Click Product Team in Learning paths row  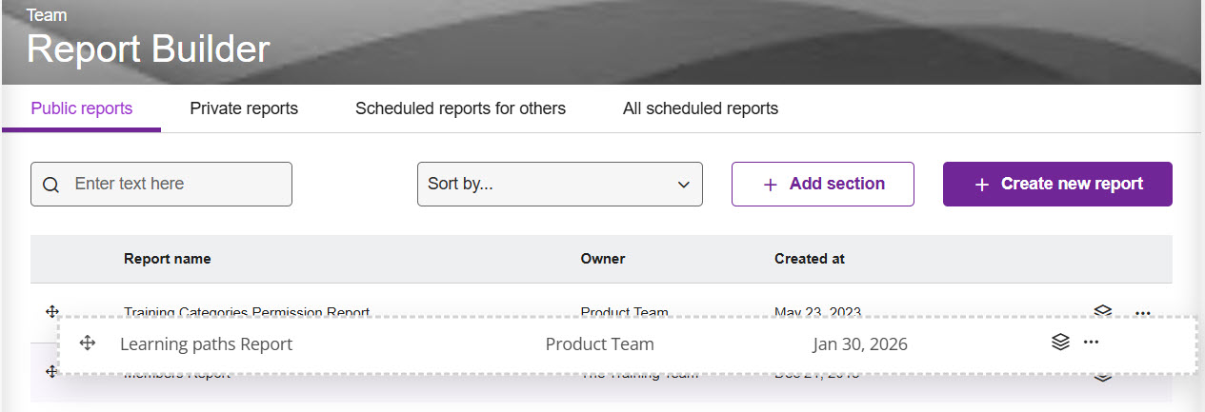click(599, 344)
